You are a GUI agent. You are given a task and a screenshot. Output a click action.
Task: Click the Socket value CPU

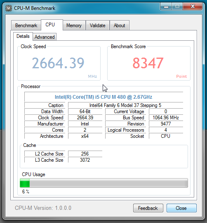tap(166, 136)
